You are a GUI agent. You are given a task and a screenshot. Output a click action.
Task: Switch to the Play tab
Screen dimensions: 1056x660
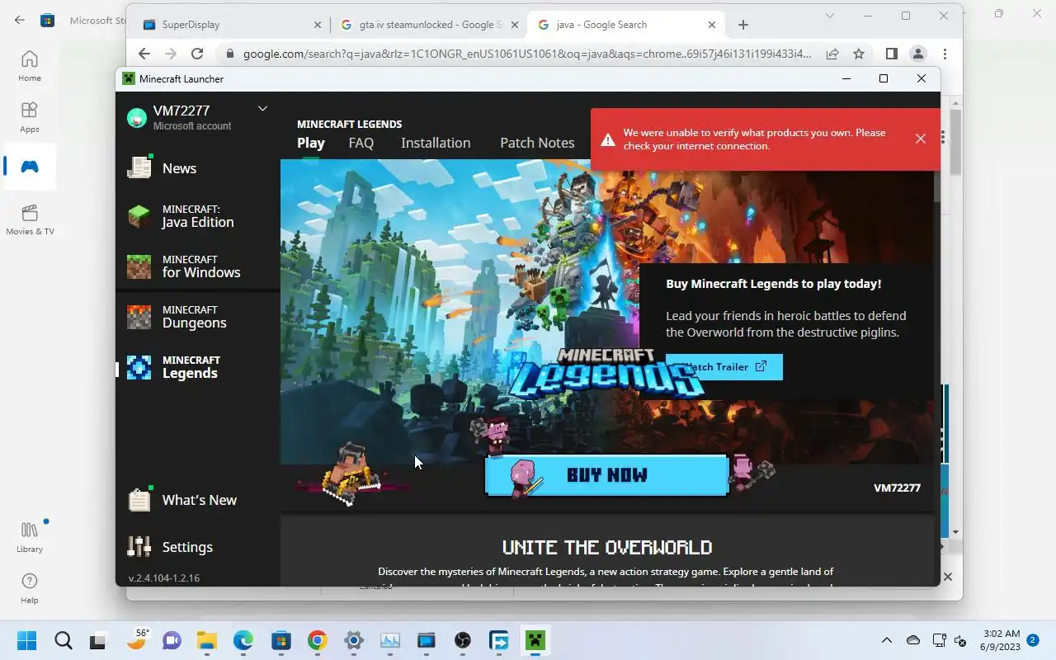pos(311,143)
